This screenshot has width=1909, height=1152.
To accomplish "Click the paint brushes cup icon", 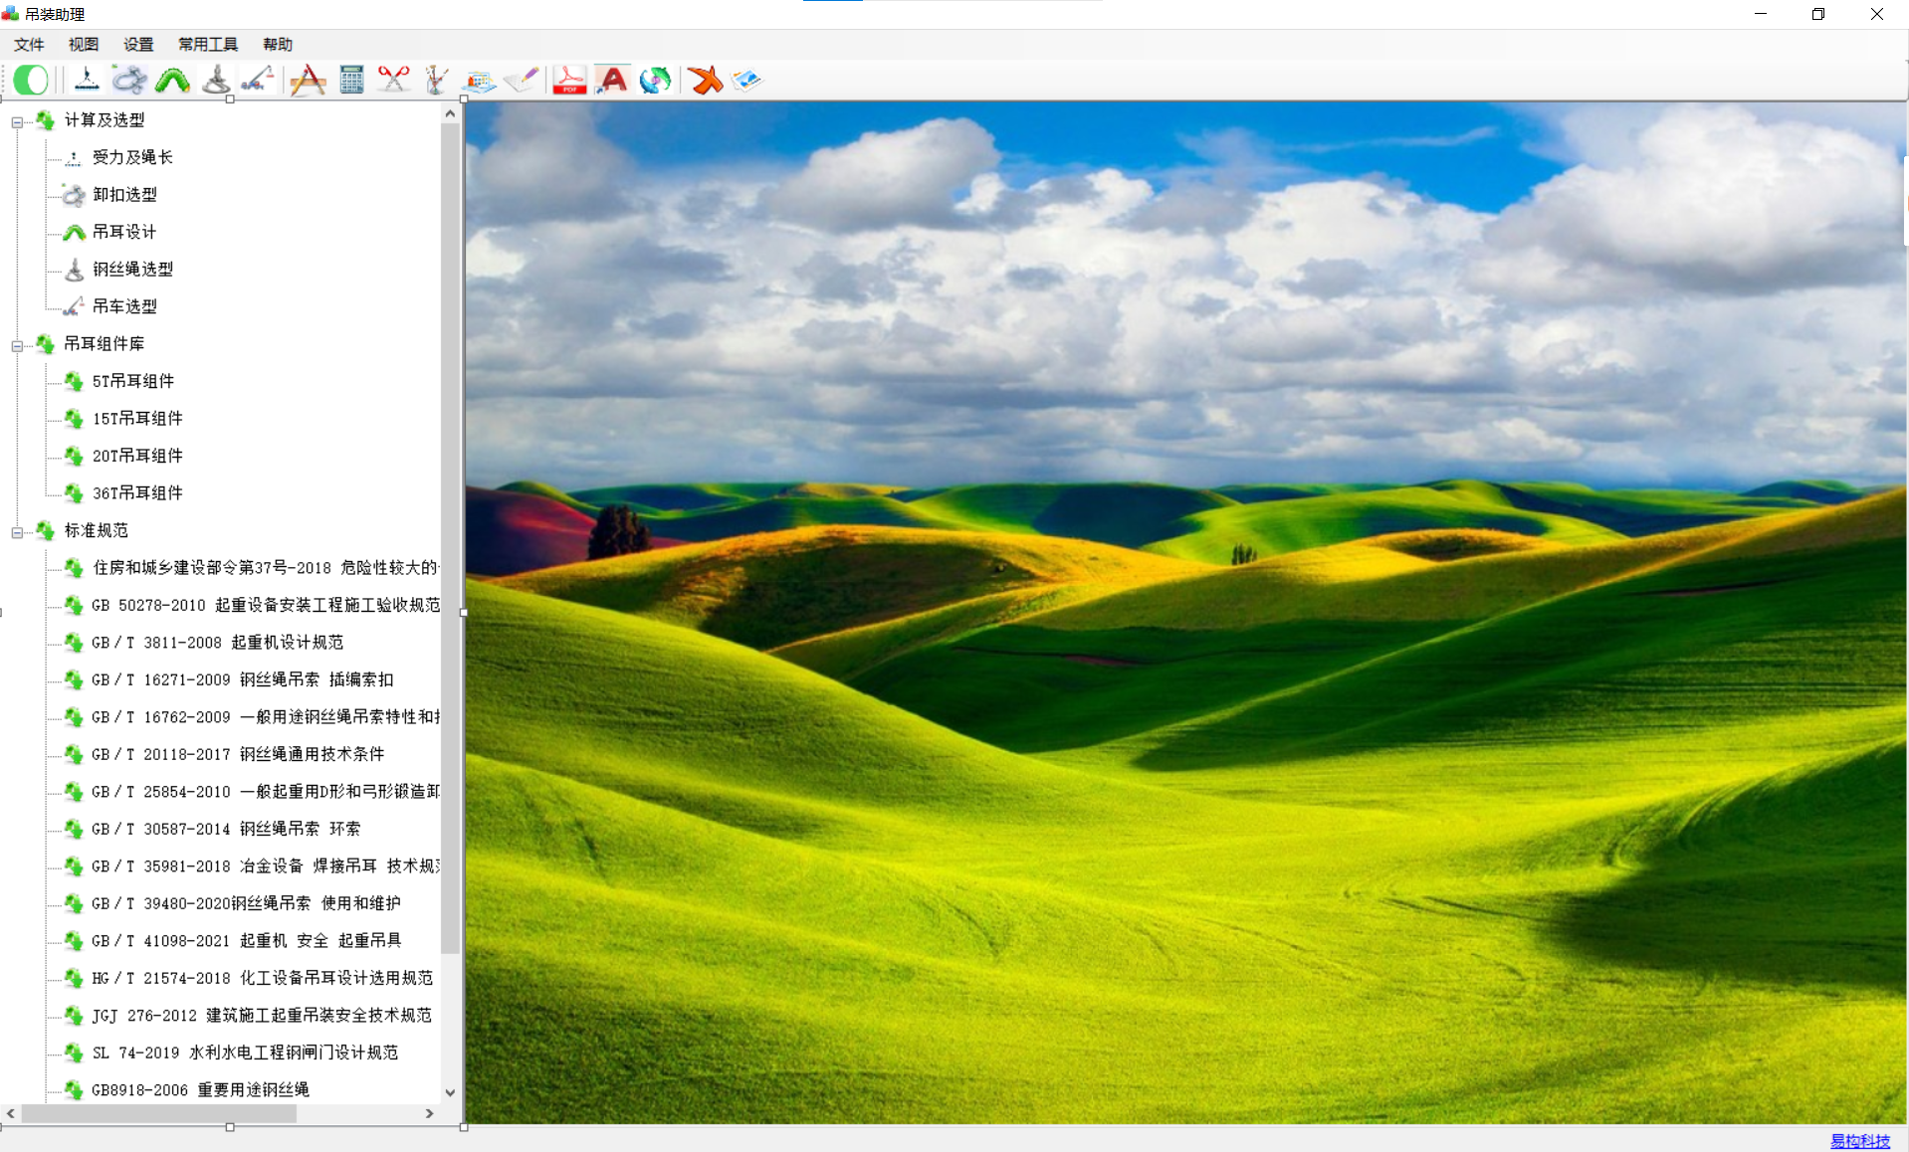I will [x=436, y=80].
